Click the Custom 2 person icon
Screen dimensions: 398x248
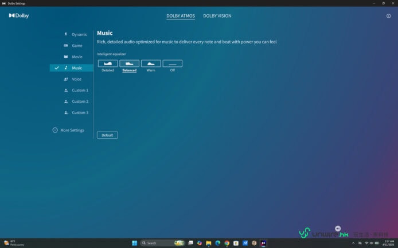click(x=66, y=101)
